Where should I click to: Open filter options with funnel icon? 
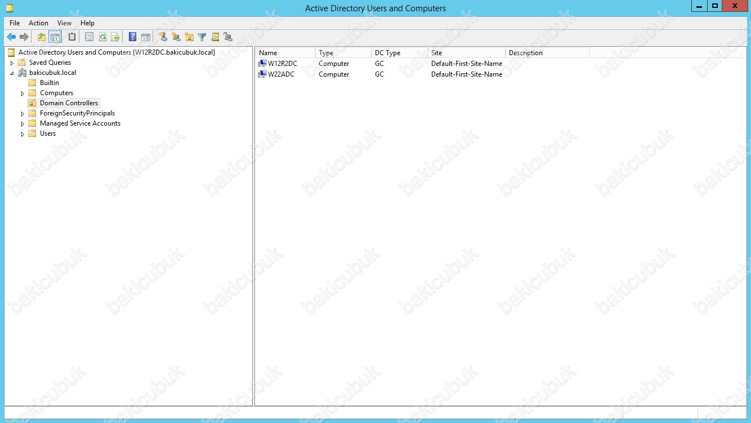coord(202,37)
